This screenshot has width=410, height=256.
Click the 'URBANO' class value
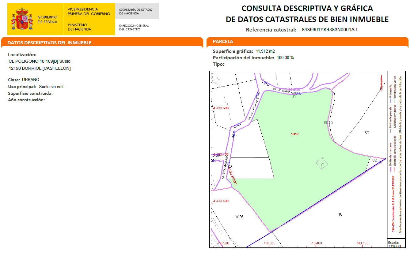(31, 80)
